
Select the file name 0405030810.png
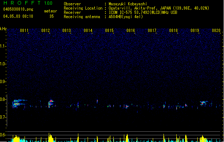click(18, 9)
